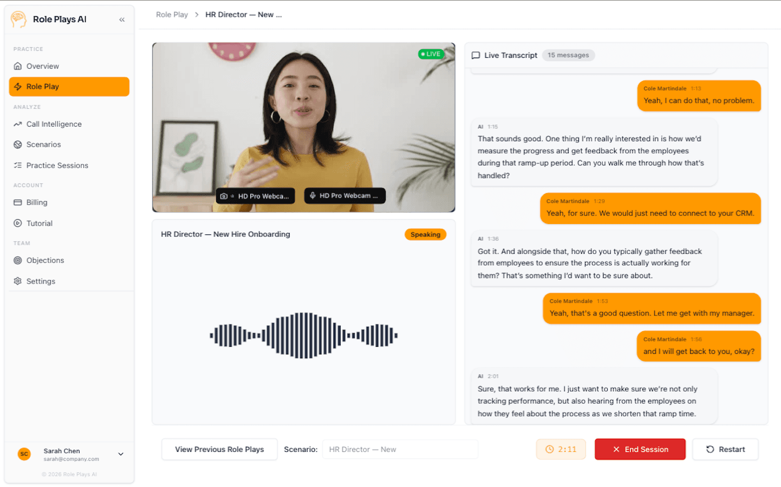Screen dimensions: 781x487
Task: View Practice Sessions
Action: pyautogui.click(x=57, y=165)
